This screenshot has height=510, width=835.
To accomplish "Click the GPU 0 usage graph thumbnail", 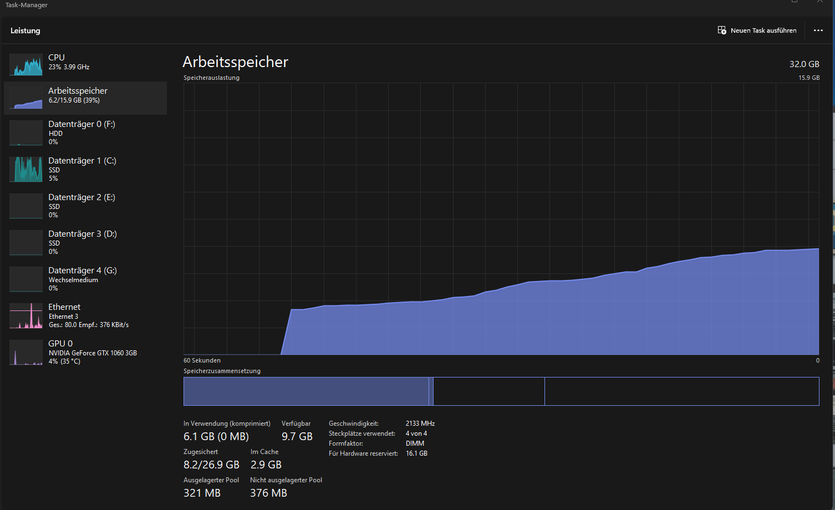I will coord(26,352).
